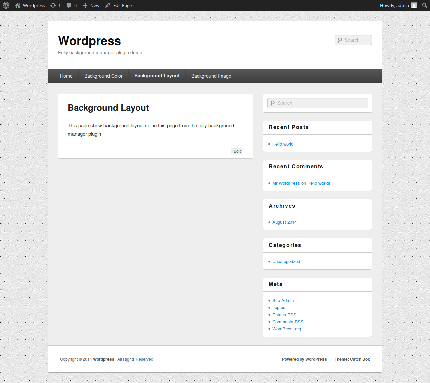The height and width of the screenshot is (383, 430).
Task: Click the Recent Posts widget heading
Action: 289,127
